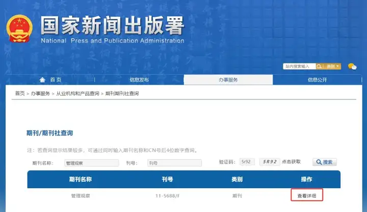Select the 办事服务 navigation tab

click(228, 80)
